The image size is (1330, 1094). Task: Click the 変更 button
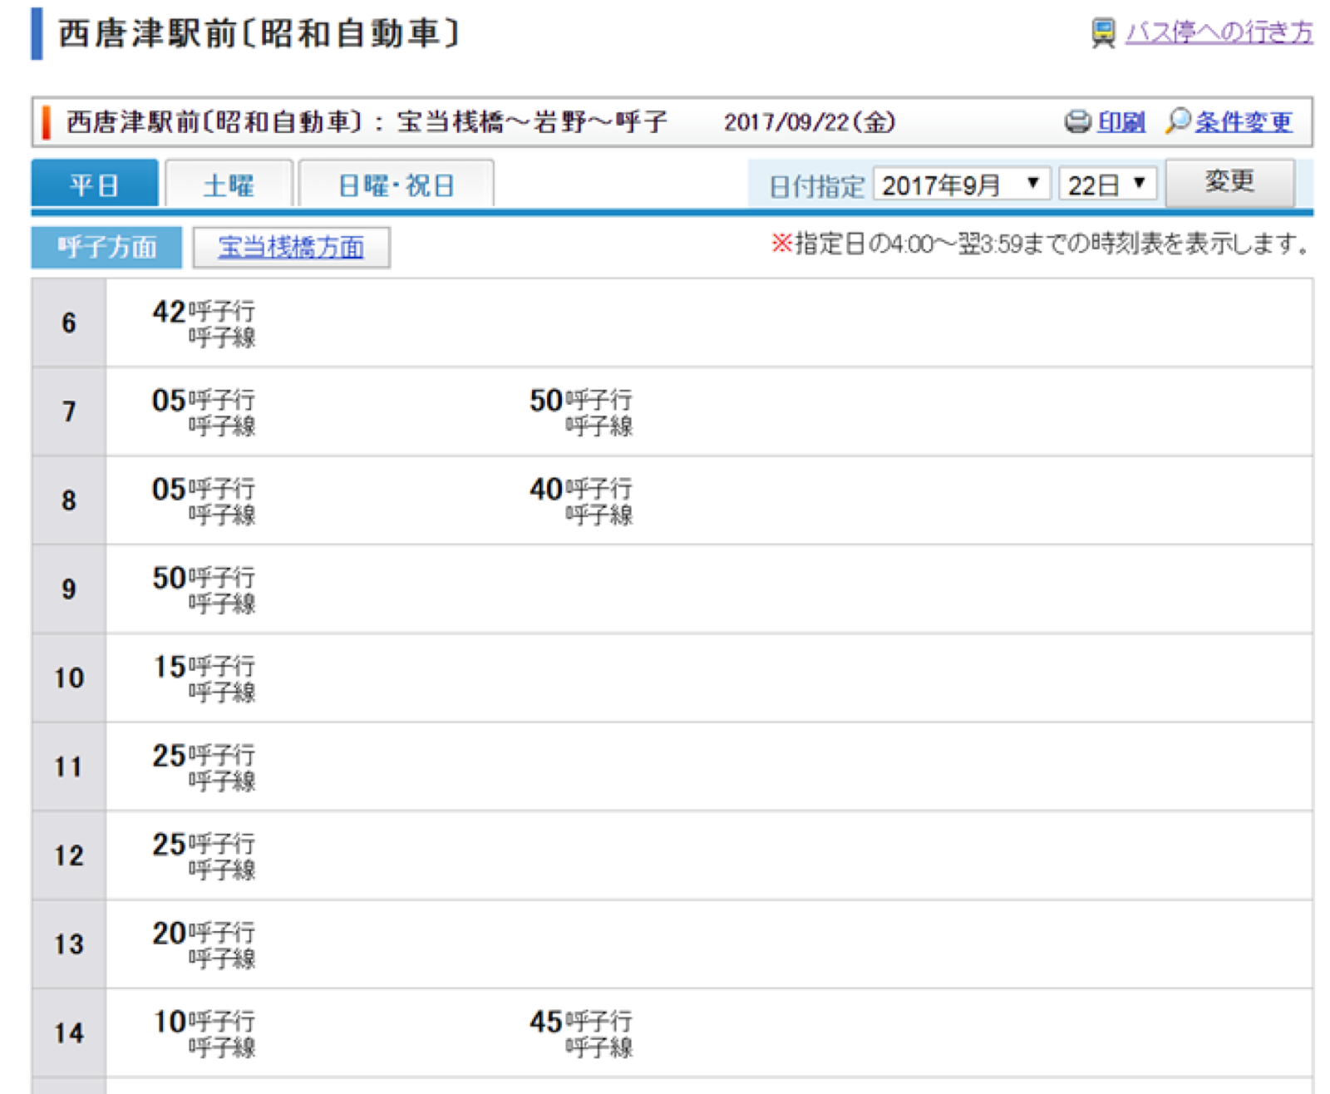pyautogui.click(x=1230, y=182)
